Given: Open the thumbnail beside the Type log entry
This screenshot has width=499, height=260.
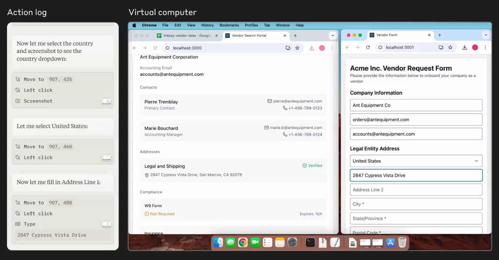Looking at the screenshot, I should pyautogui.click(x=107, y=224).
